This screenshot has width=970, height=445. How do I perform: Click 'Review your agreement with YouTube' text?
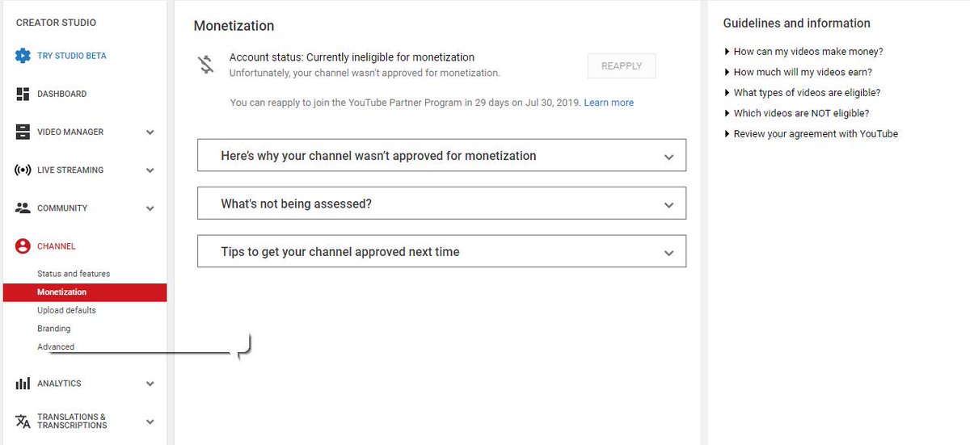coord(816,134)
